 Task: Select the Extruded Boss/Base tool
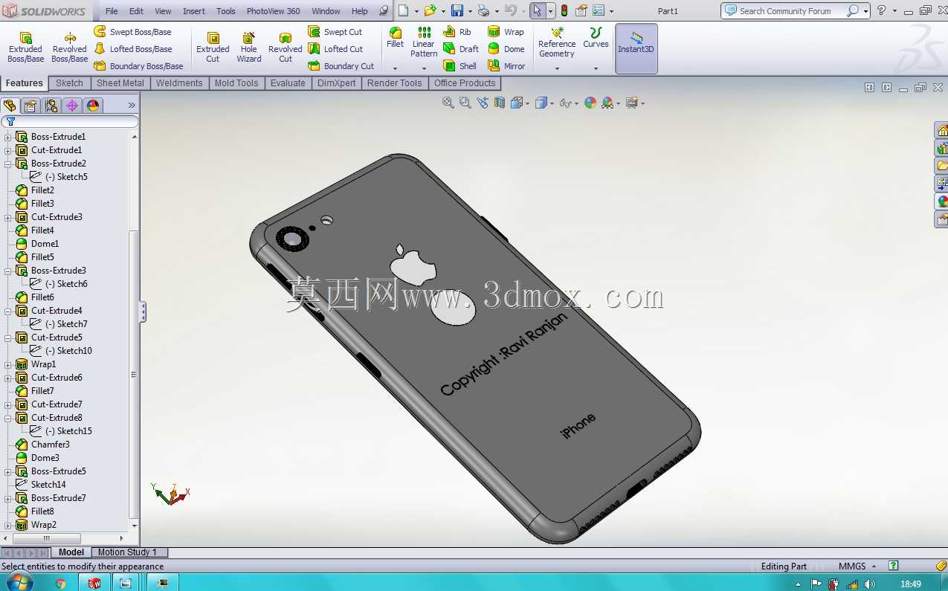click(x=25, y=48)
